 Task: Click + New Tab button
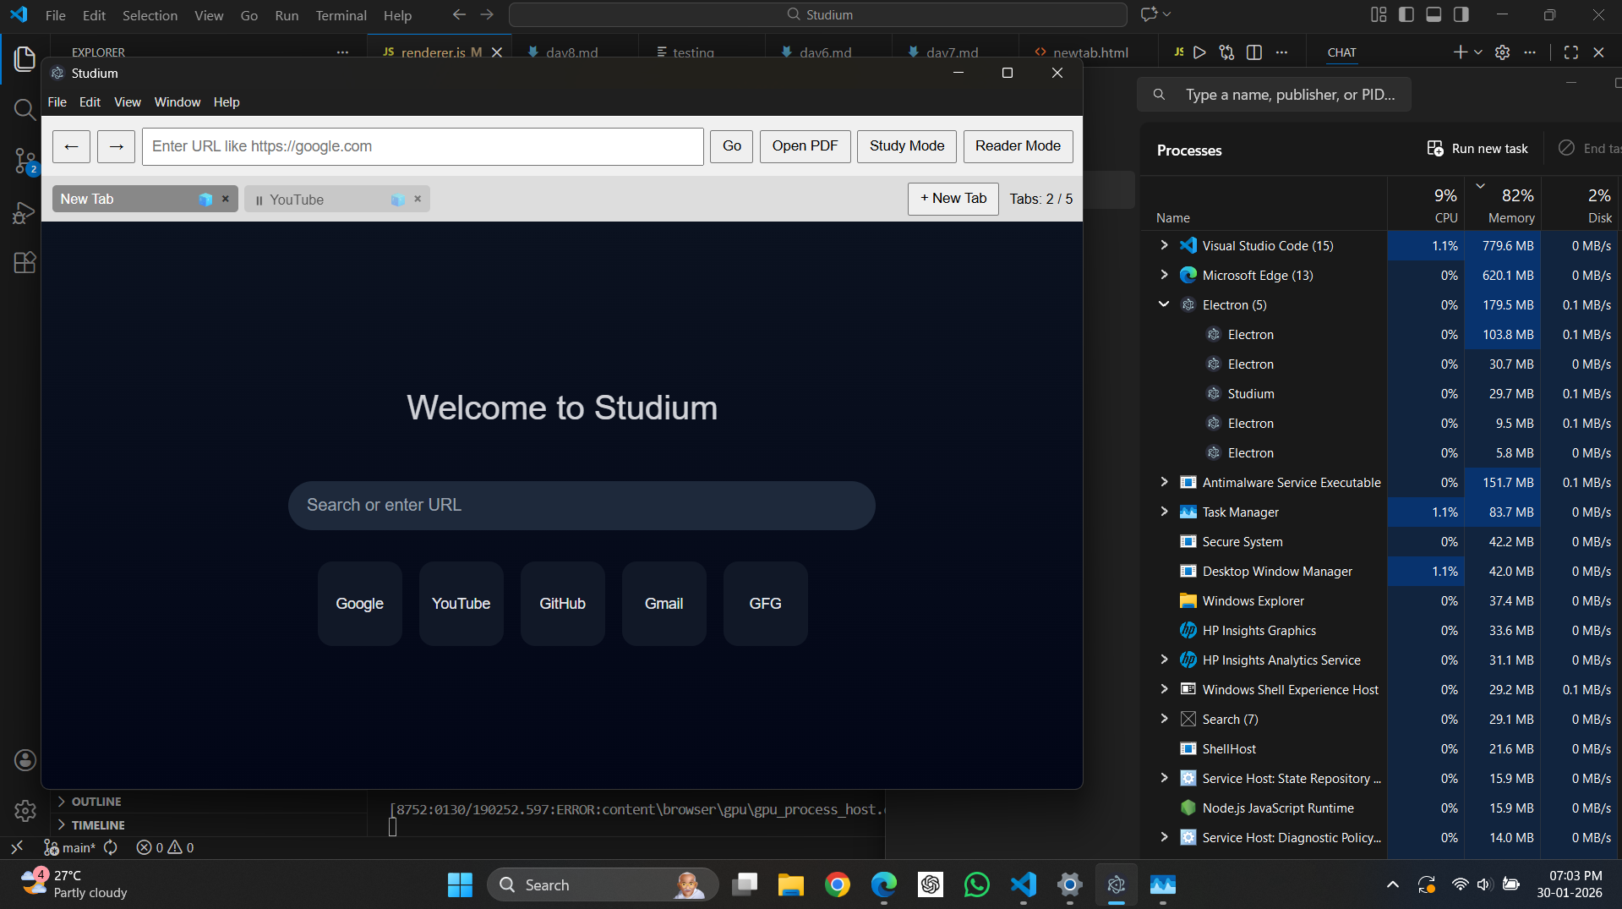tap(953, 199)
